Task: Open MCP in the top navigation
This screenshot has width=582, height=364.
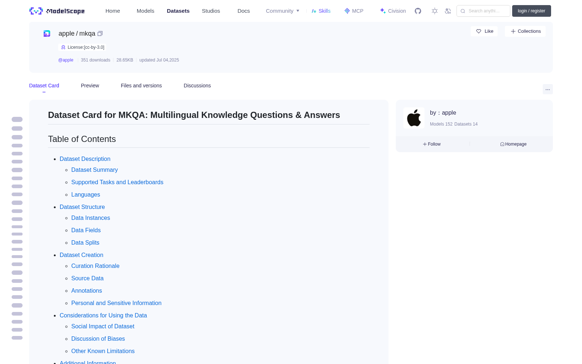Action: 354,11
